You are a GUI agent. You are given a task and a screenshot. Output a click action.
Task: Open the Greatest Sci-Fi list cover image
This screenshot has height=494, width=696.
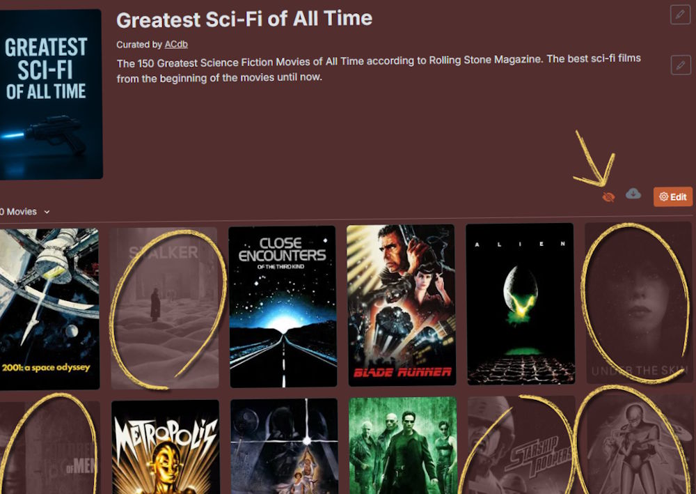(x=51, y=95)
